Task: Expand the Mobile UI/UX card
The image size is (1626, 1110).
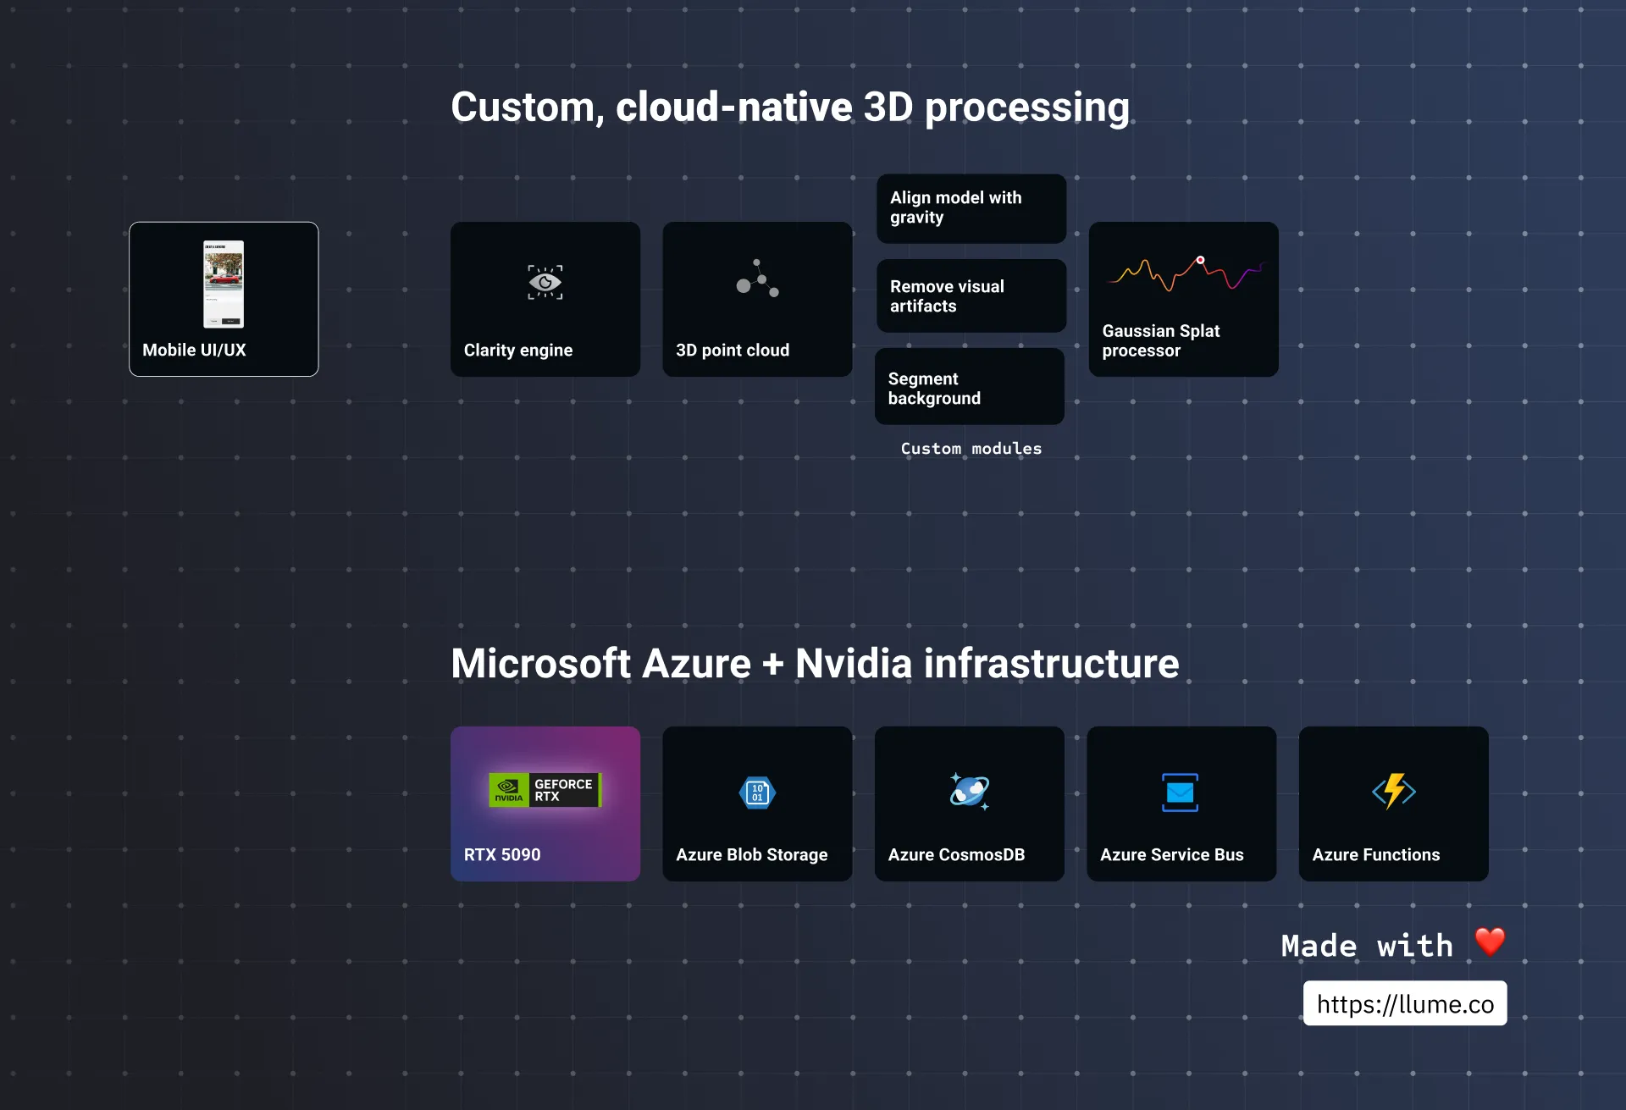Action: coord(224,299)
